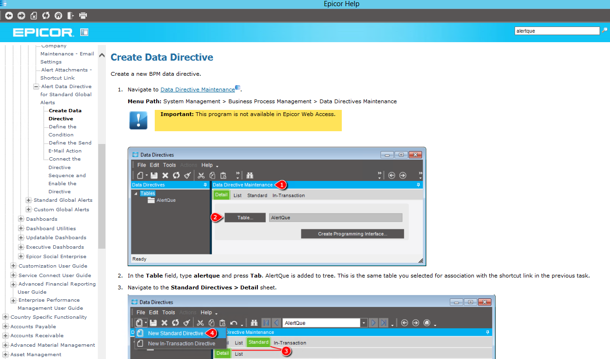Select the Create Data Directive topic

tap(65, 115)
